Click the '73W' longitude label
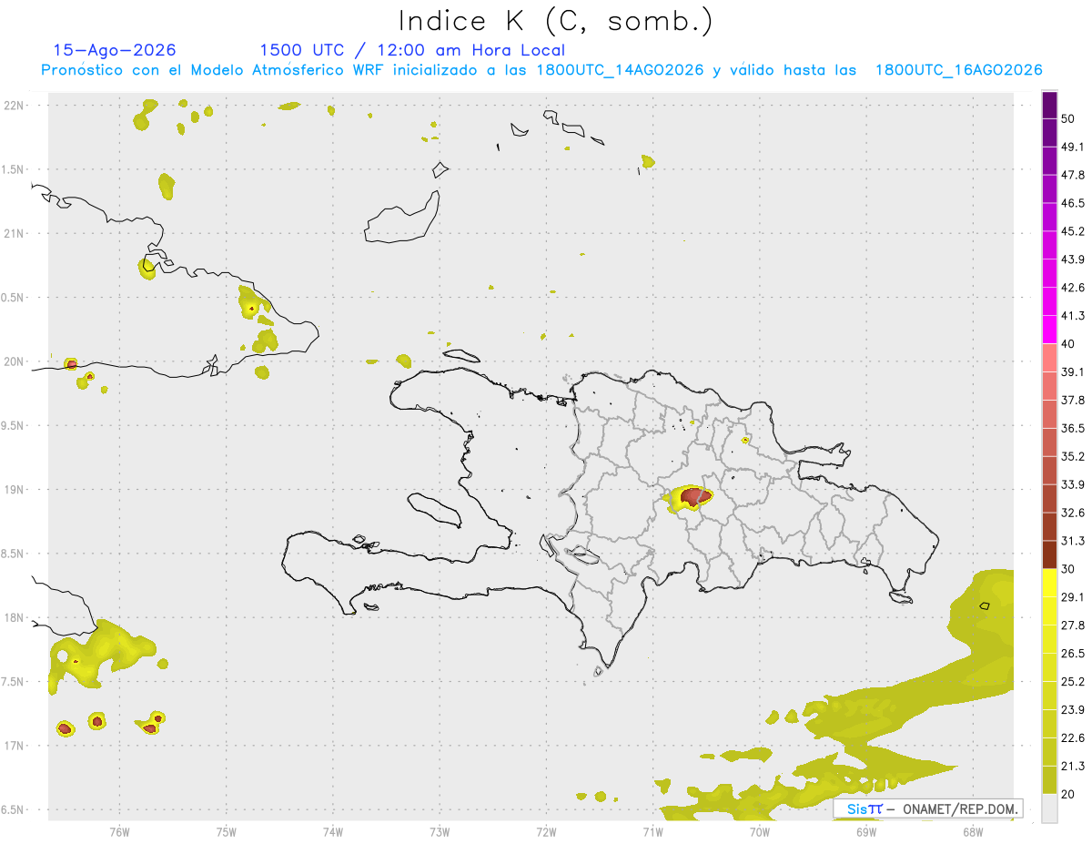Screen dimensions: 1092x844 coord(440,832)
